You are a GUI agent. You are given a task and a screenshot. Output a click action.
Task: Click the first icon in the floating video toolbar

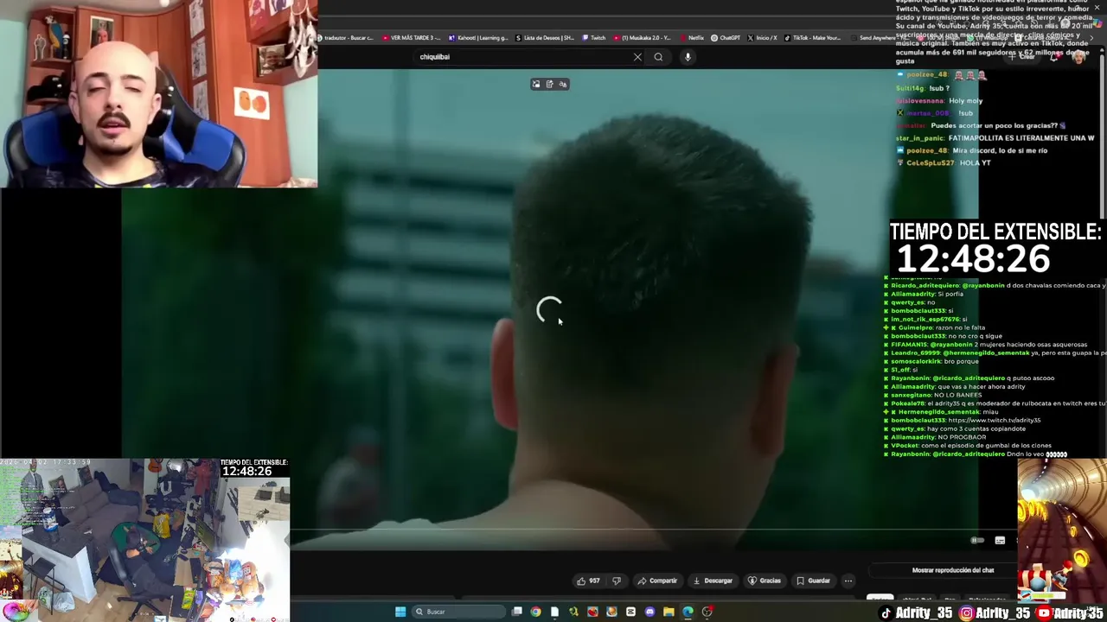tap(536, 84)
